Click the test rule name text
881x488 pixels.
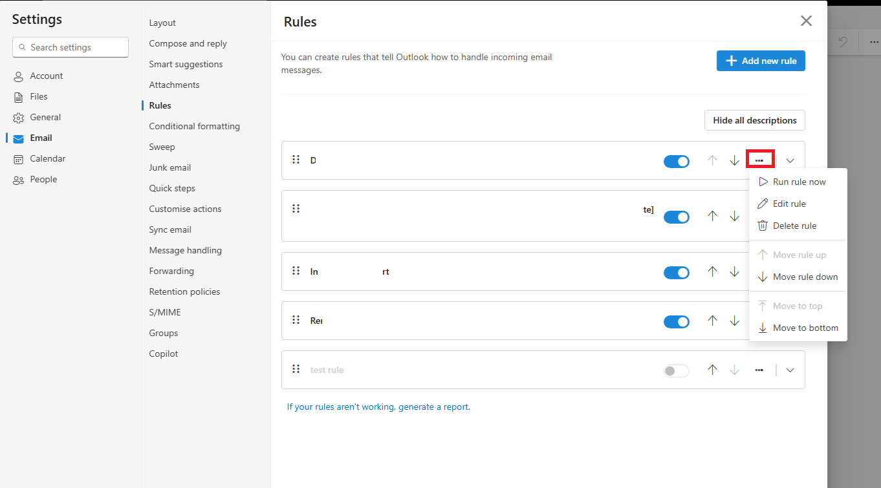pyautogui.click(x=327, y=370)
